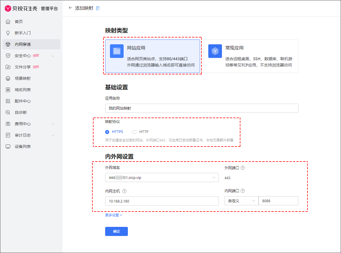The image size is (341, 253).
Task: Select the HTTP protocol radio button
Action: (134, 132)
